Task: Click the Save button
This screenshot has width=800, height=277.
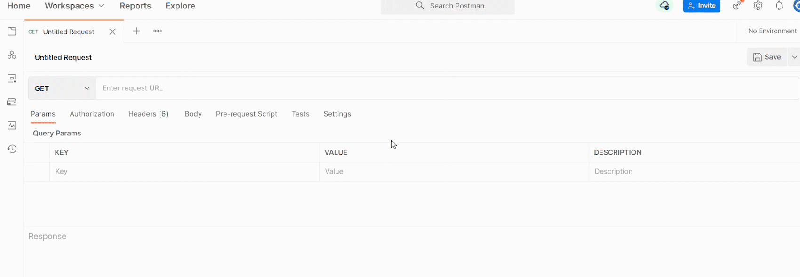Action: click(767, 57)
